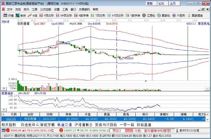This screenshot has width=211, height=139.
Task: Sort table by 涨幅% column header
Action: 164,114
